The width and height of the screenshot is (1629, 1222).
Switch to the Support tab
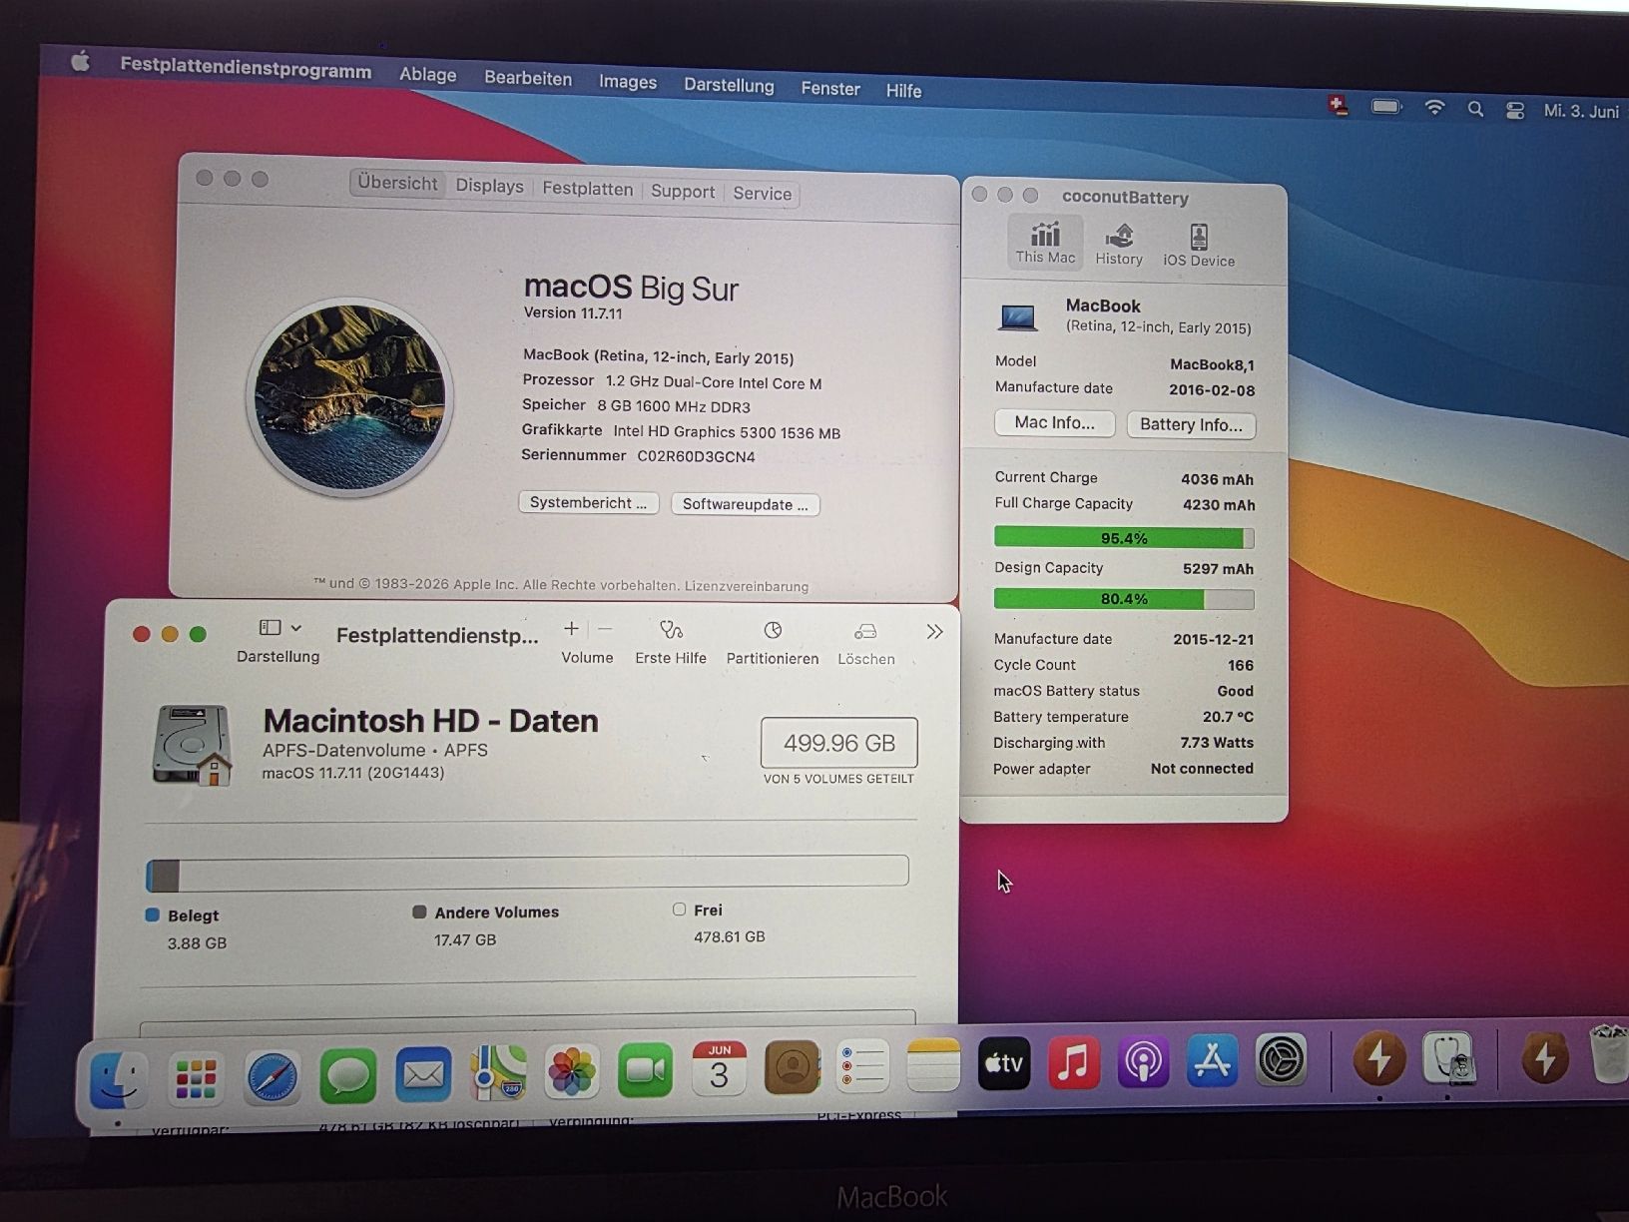click(x=683, y=191)
